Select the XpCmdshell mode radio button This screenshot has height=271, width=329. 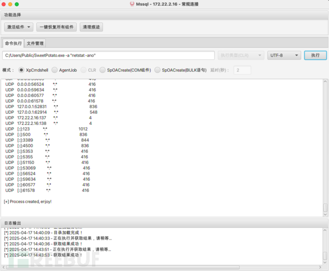pyautogui.click(x=21, y=70)
